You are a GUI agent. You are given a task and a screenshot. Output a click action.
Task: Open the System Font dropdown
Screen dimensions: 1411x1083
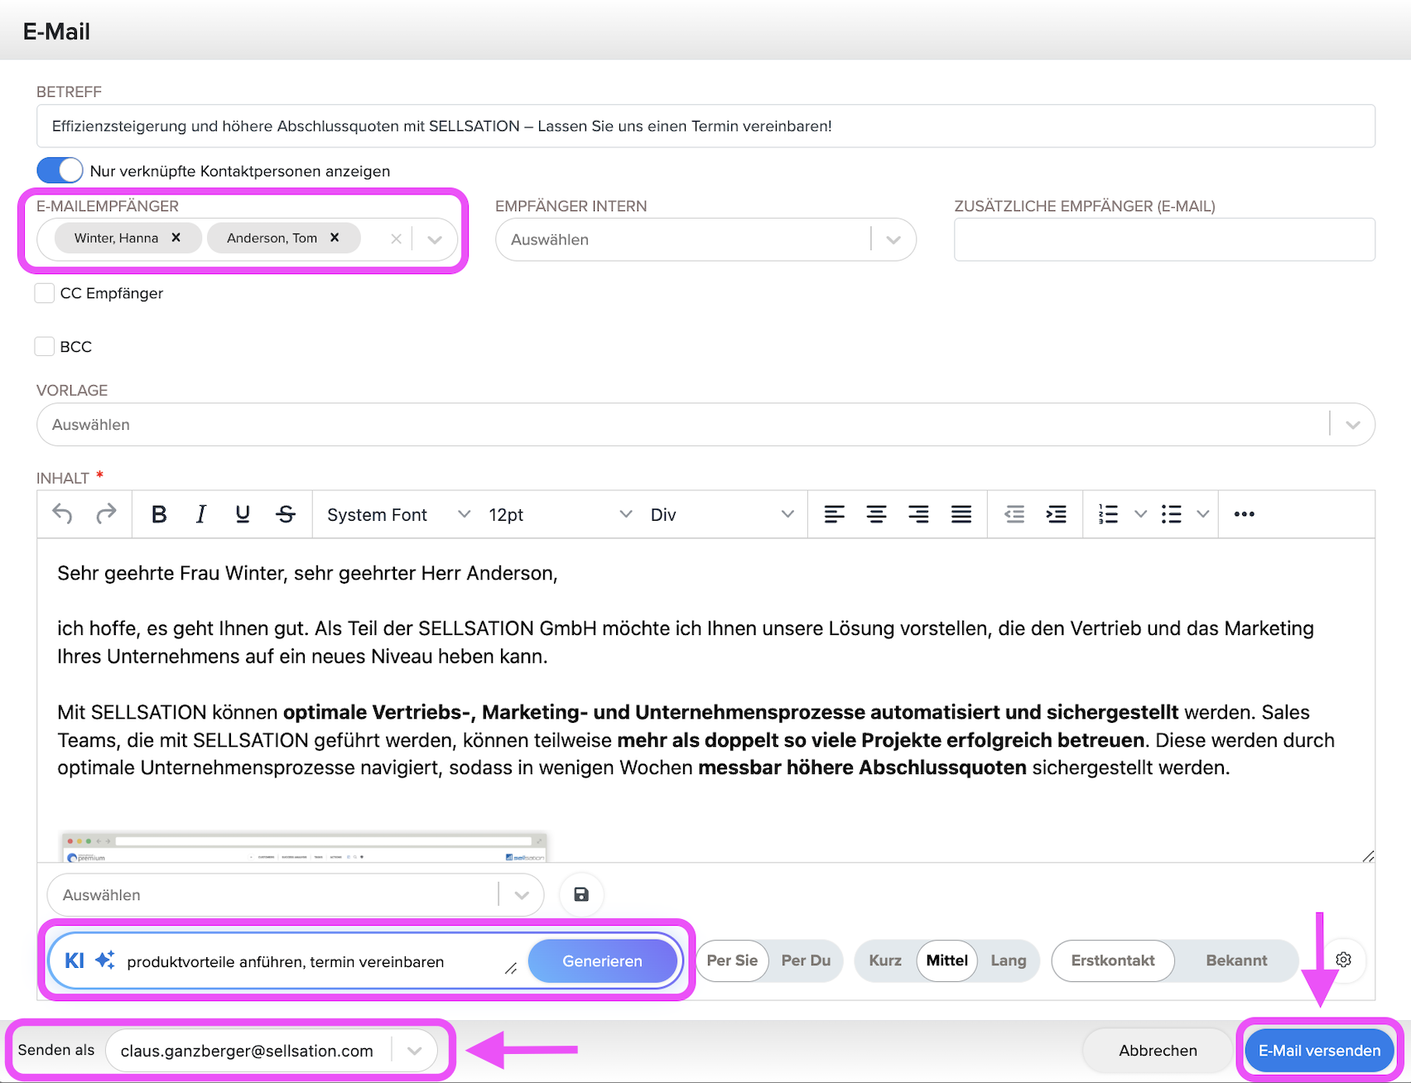coord(397,514)
